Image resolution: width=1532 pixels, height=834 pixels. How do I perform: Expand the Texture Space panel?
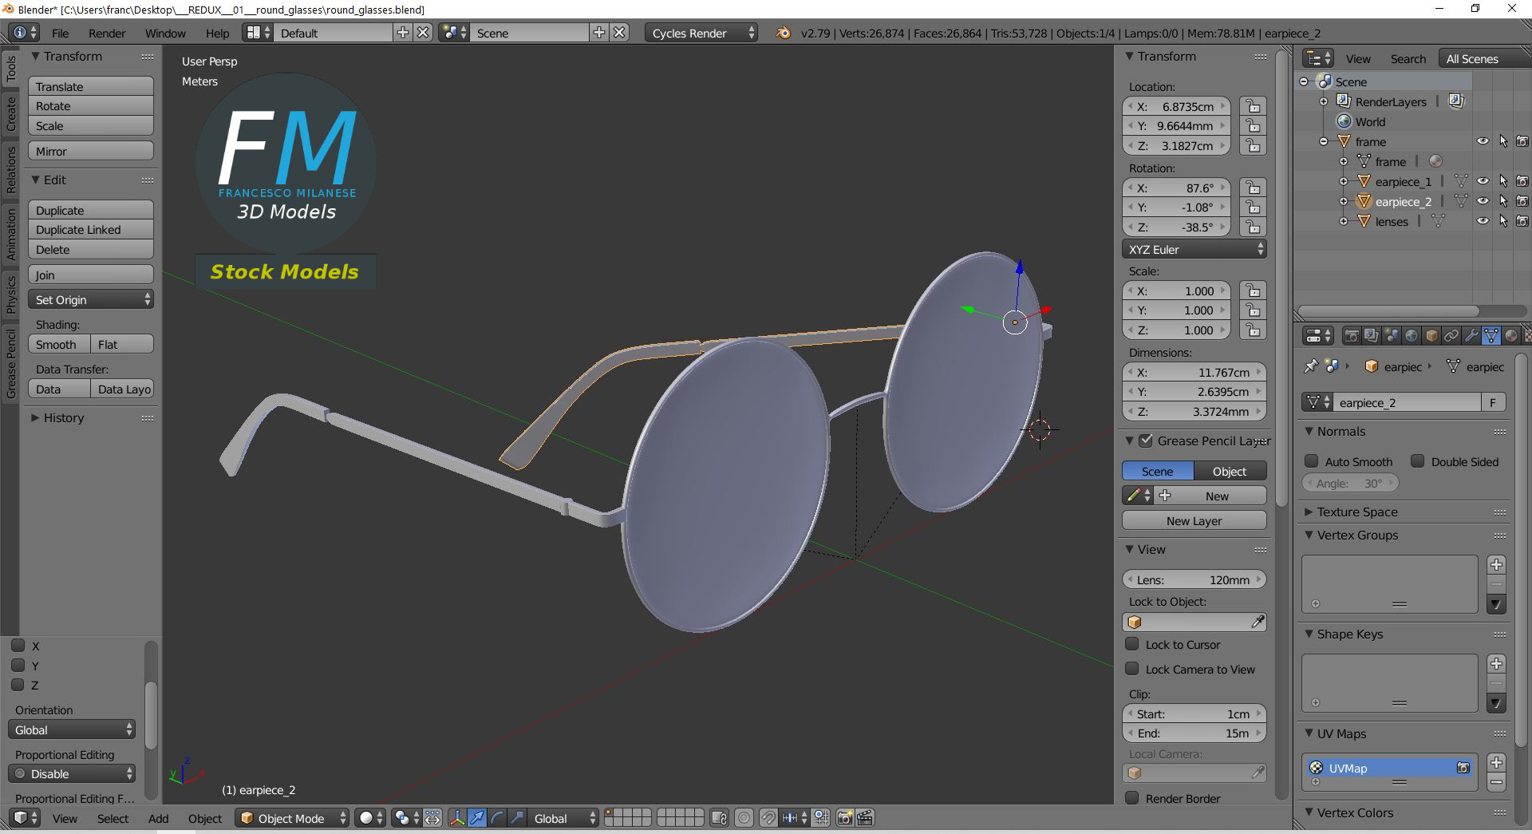point(1309,512)
